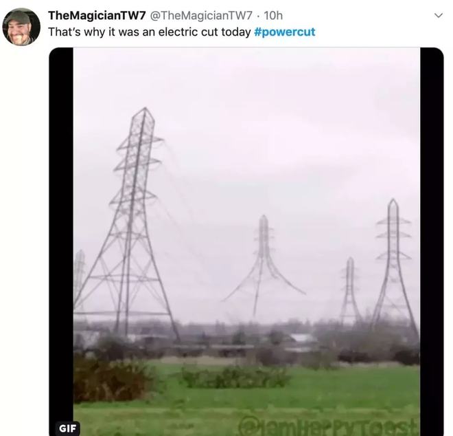Image resolution: width=453 pixels, height=436 pixels.
Task: Click the @iamHappyToast watermark in GIF
Action: click(328, 426)
